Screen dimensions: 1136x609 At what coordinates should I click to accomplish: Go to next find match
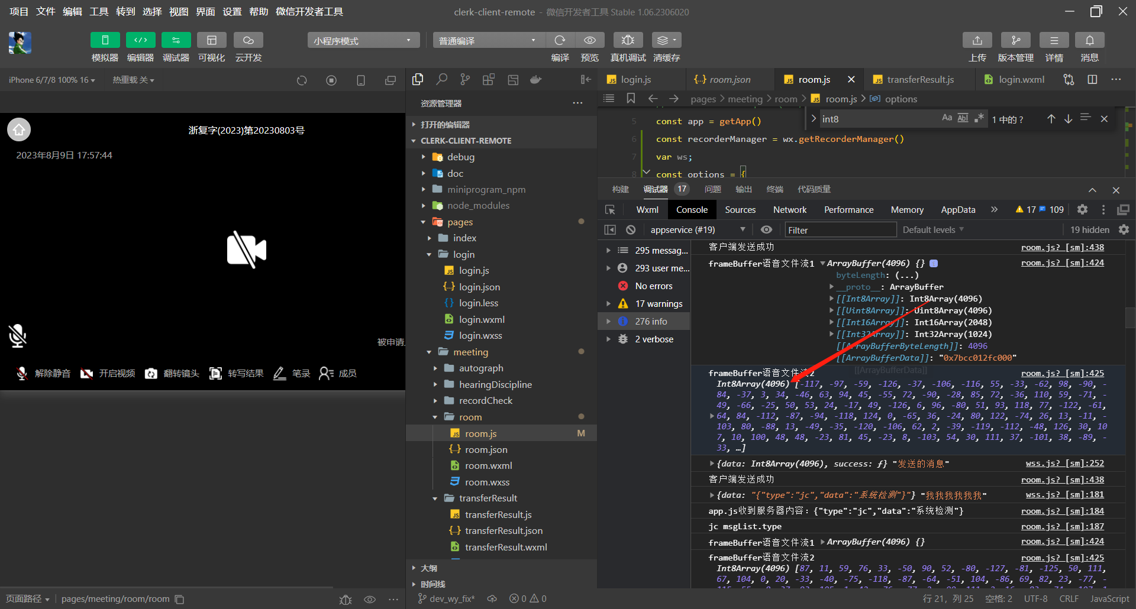point(1068,119)
